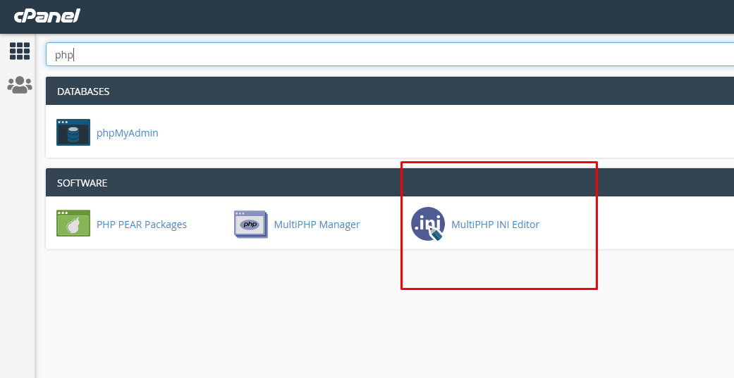The width and height of the screenshot is (734, 378).
Task: Click the phpMyAdmin database icon
Action: click(73, 132)
